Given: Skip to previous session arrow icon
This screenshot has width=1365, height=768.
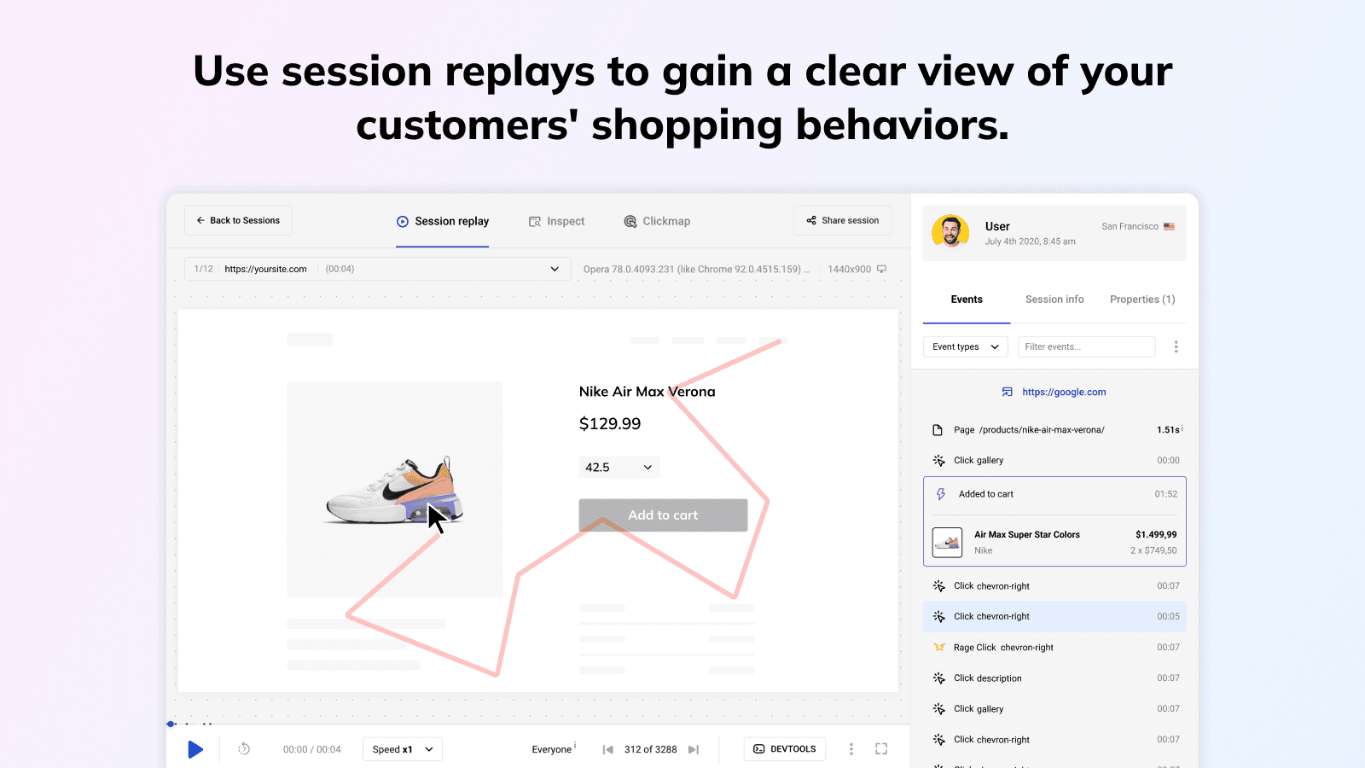Looking at the screenshot, I should pos(607,749).
